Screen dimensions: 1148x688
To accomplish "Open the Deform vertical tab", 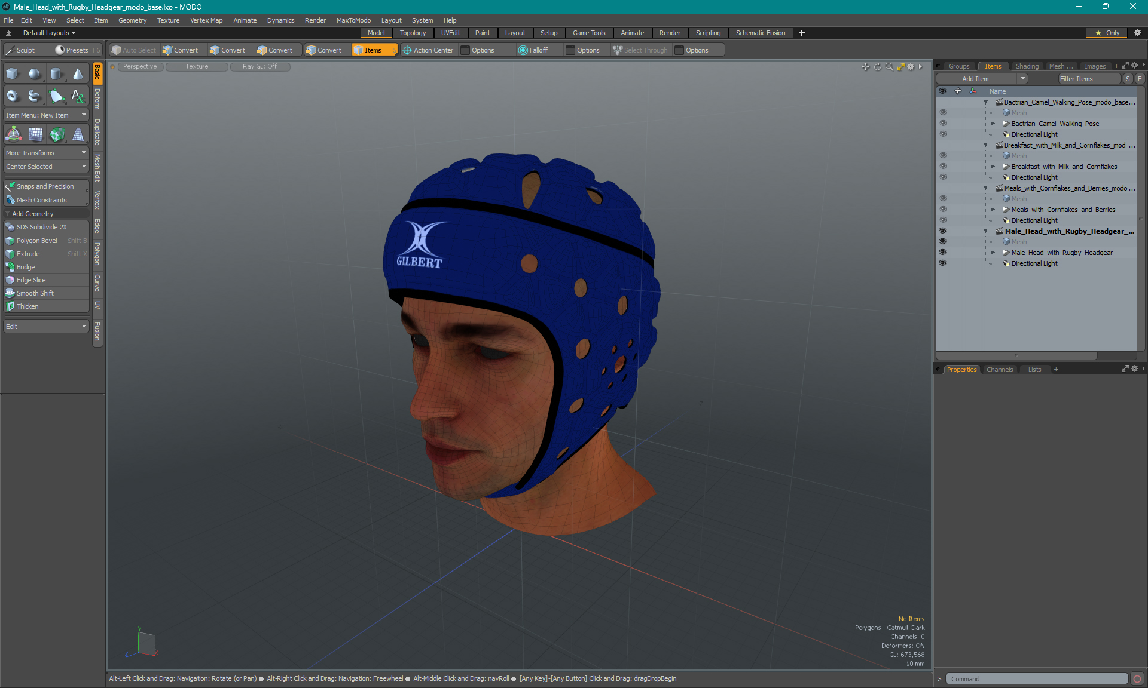I will pos(97,99).
